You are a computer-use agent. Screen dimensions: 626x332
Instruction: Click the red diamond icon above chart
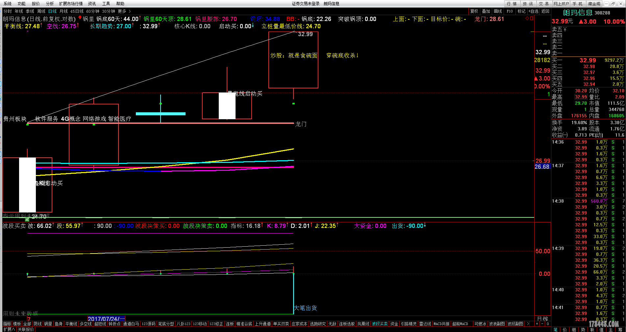tap(527, 18)
